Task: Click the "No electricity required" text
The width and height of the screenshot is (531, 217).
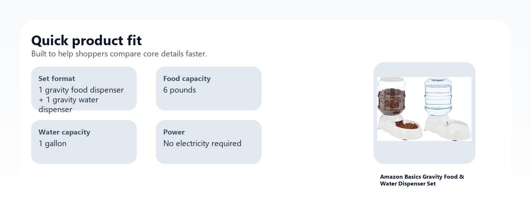Action: pos(202,144)
